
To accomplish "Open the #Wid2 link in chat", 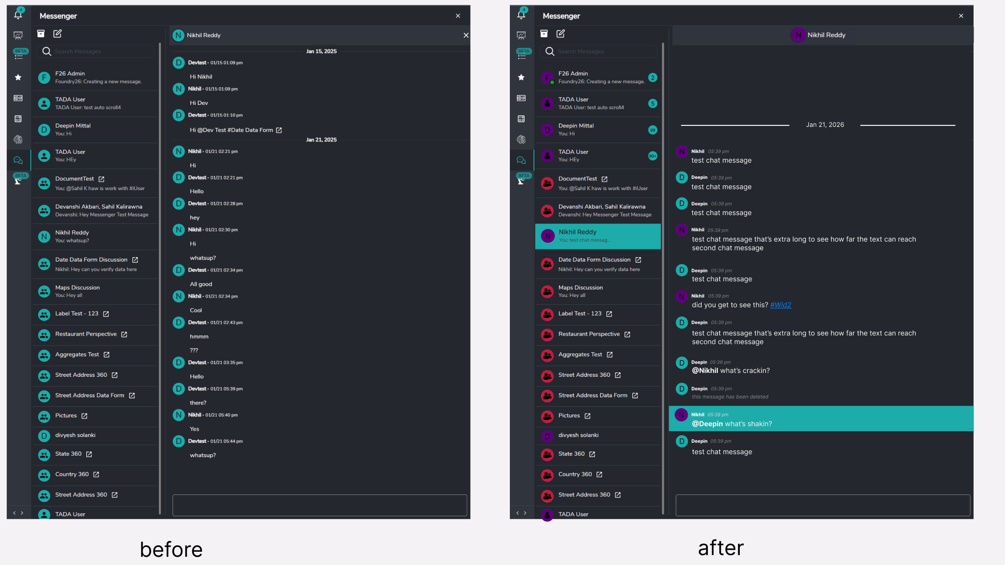I will (x=780, y=305).
